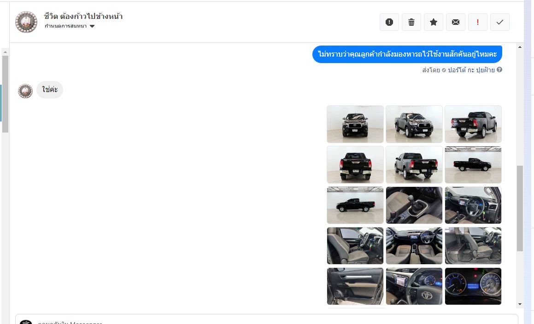Open contact profile picture in header

click(26, 22)
